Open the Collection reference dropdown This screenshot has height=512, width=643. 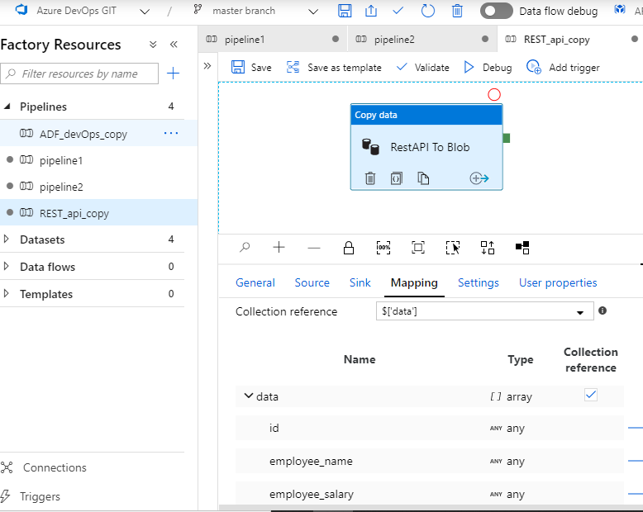(484, 311)
